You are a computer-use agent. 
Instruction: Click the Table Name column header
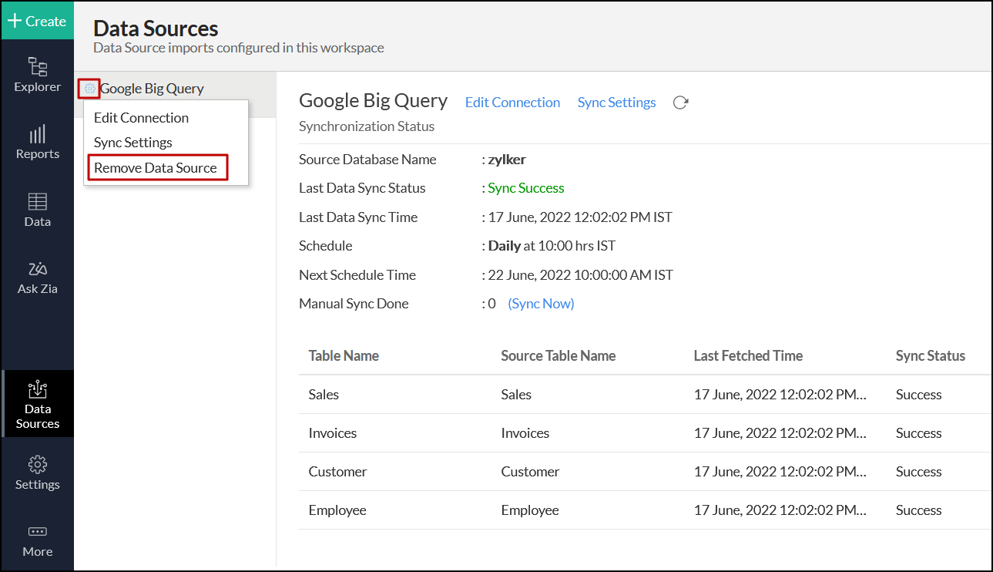(x=344, y=355)
